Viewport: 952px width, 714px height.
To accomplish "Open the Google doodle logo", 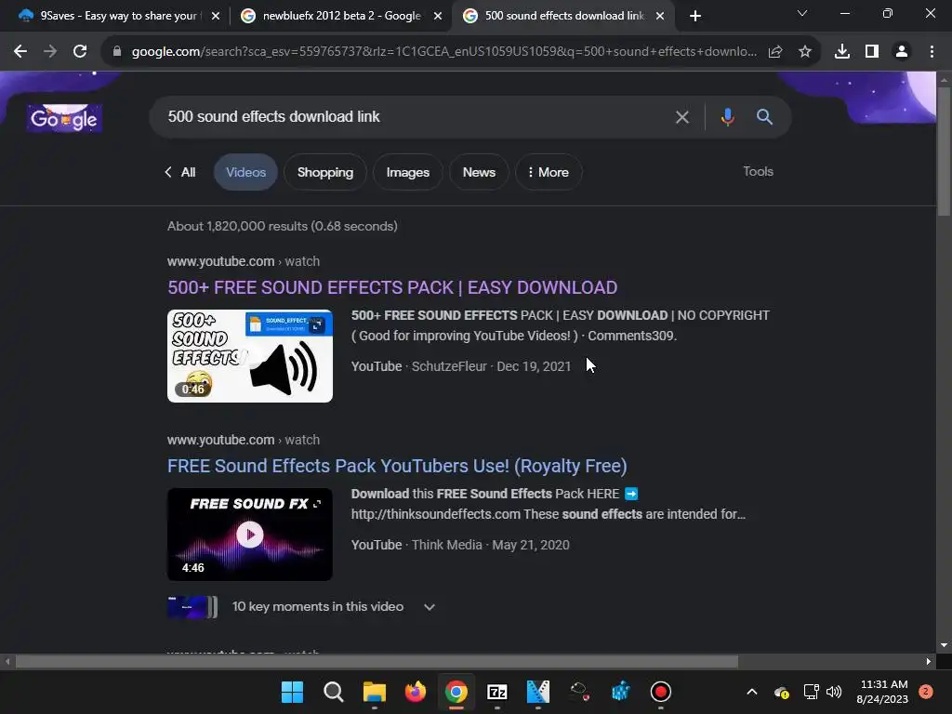I will pyautogui.click(x=64, y=118).
